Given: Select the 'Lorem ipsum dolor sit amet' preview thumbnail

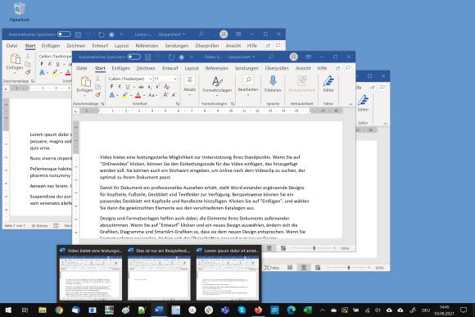Looking at the screenshot, I should click(x=228, y=274).
